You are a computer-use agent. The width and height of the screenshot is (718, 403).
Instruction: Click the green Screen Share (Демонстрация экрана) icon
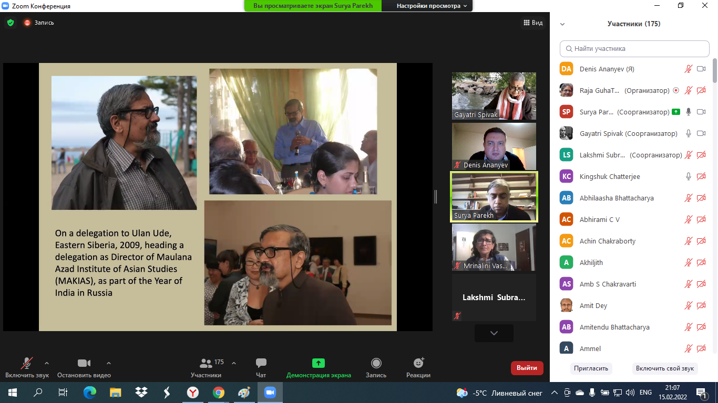tap(319, 363)
